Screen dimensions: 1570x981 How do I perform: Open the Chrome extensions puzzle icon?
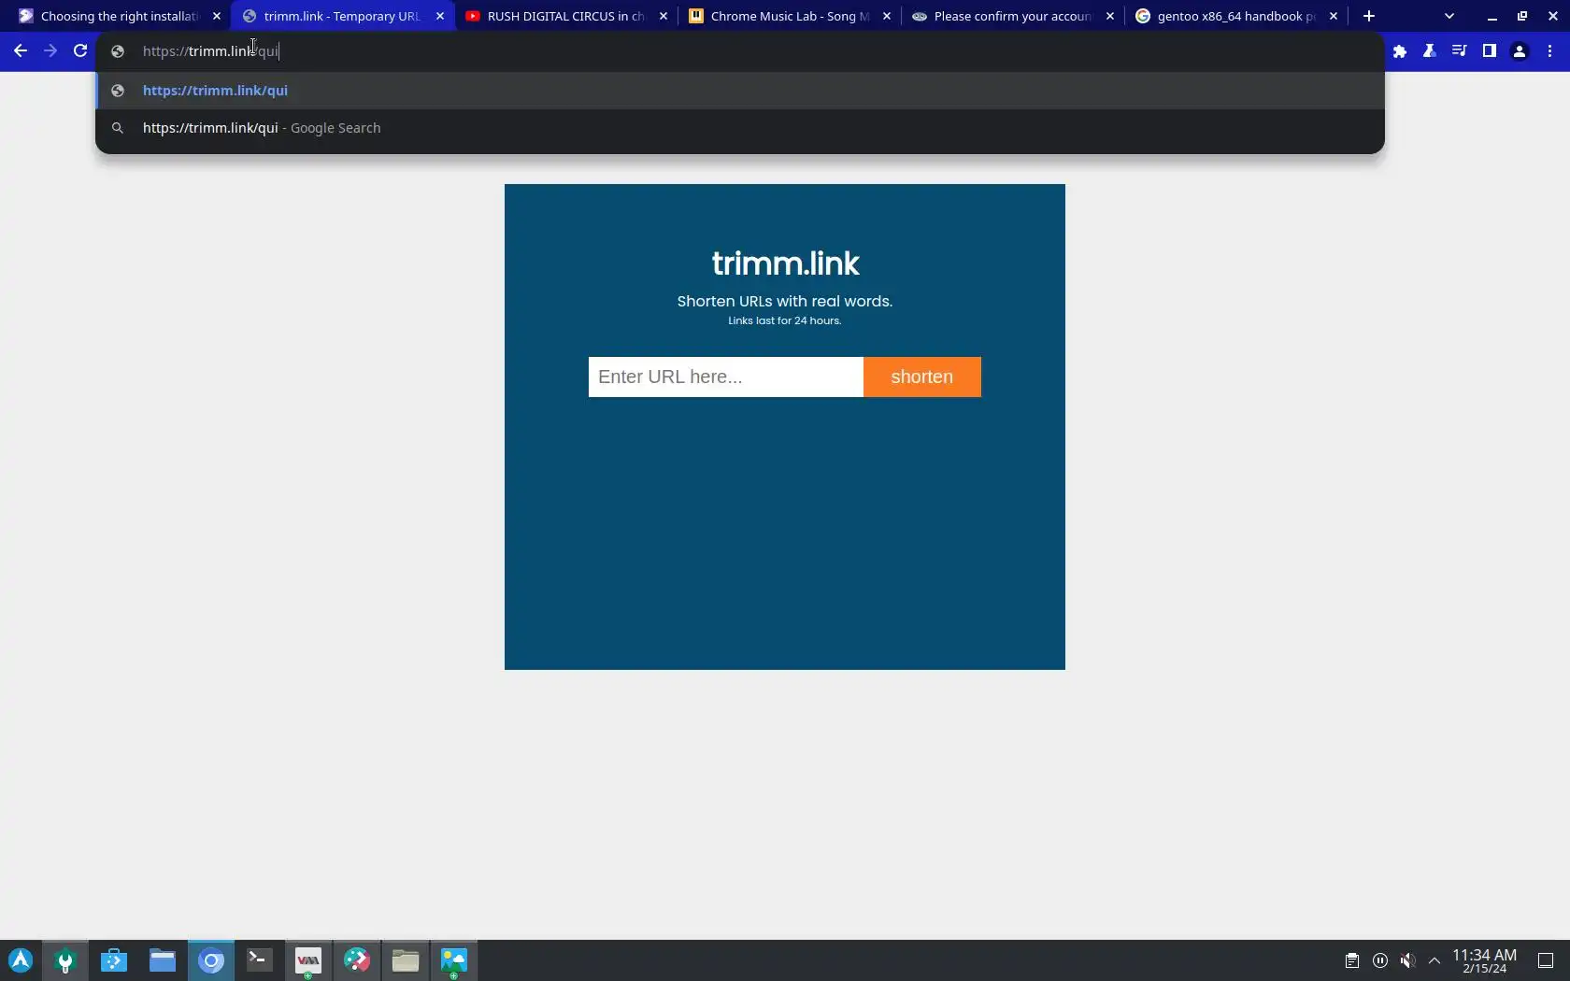1400,51
